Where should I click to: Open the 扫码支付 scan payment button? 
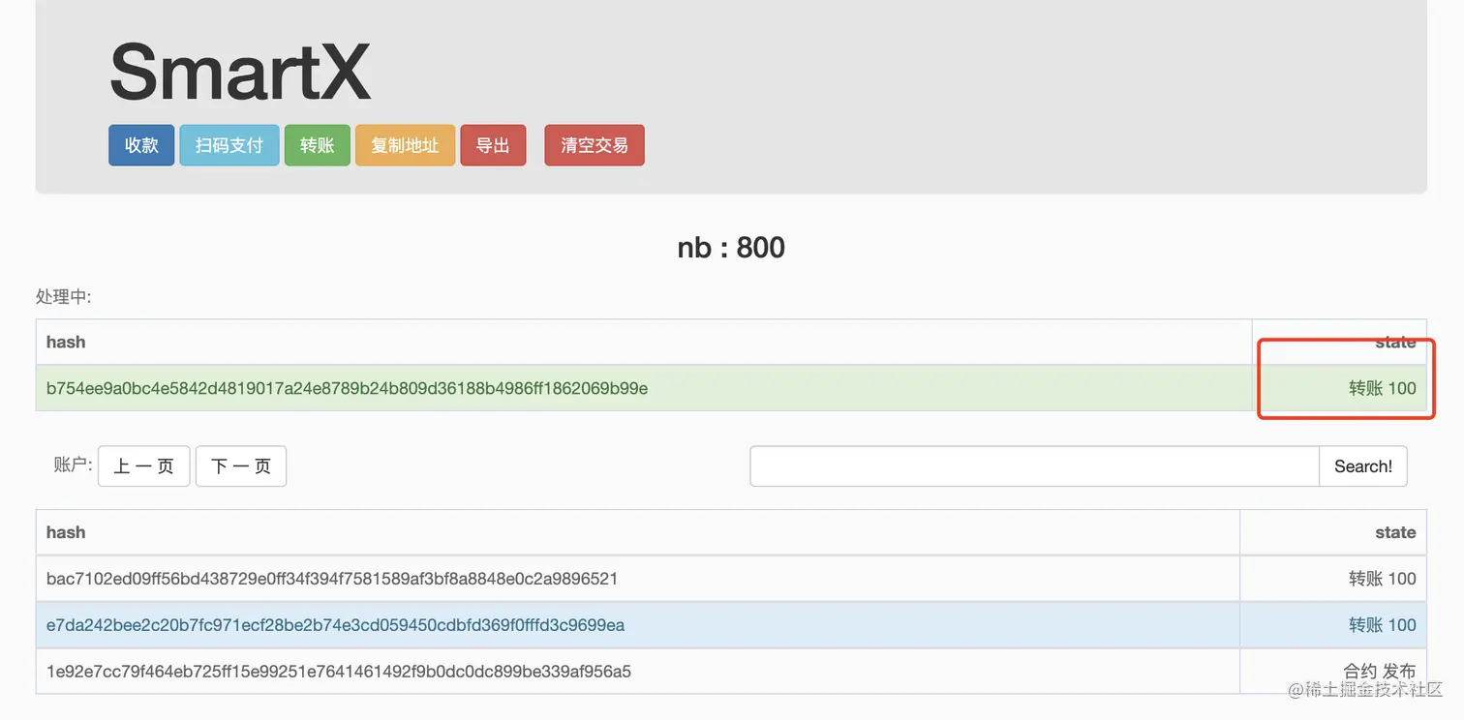coord(229,145)
